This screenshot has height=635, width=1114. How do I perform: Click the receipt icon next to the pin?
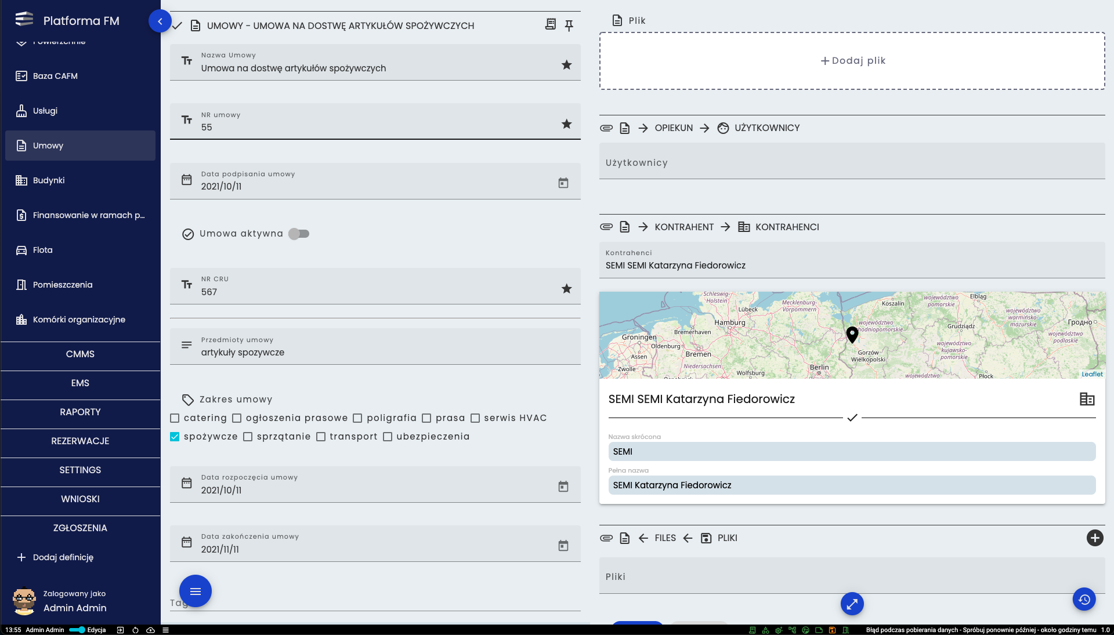pyautogui.click(x=550, y=24)
